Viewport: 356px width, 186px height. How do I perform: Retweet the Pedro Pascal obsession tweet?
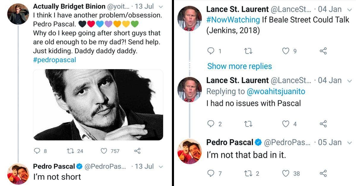[69, 150]
